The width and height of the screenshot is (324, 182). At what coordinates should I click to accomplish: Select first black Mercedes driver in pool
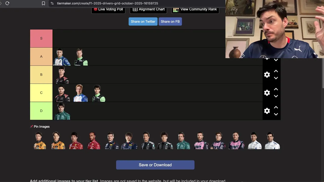point(148,141)
